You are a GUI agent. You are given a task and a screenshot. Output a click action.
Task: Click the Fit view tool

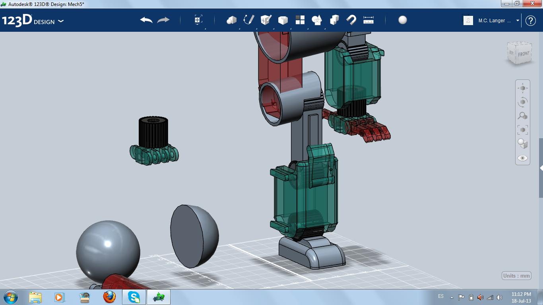pos(523,130)
